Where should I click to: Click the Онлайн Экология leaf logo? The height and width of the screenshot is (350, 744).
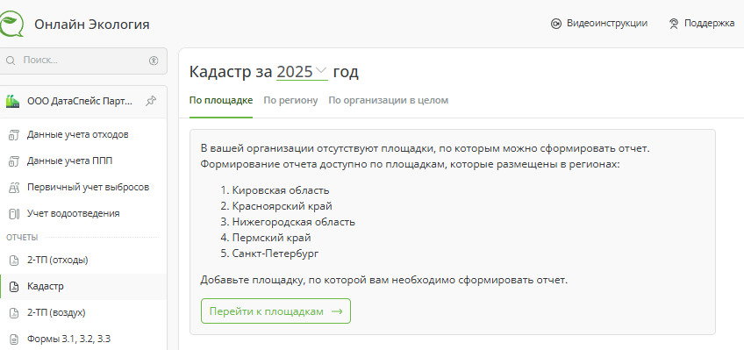11,24
